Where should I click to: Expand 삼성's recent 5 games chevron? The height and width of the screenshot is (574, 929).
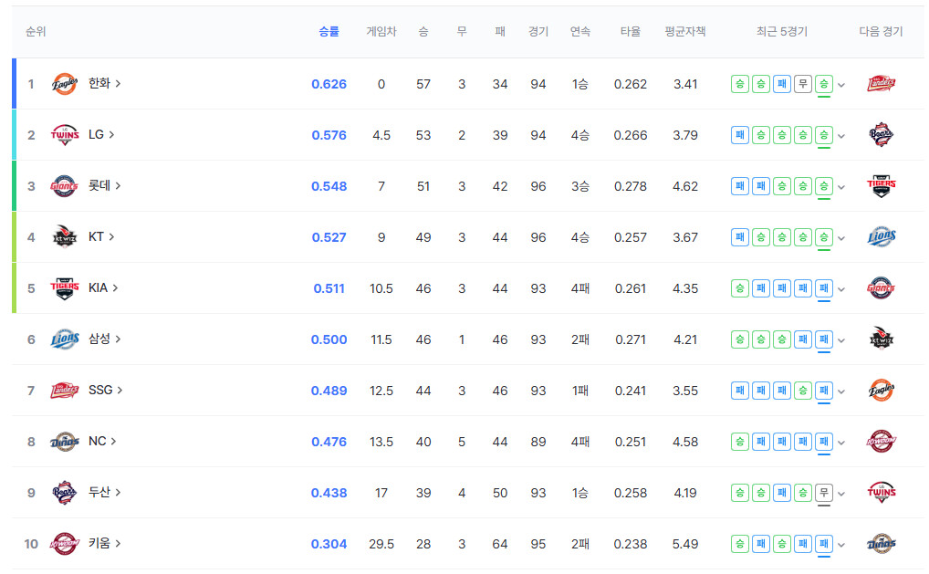(841, 340)
